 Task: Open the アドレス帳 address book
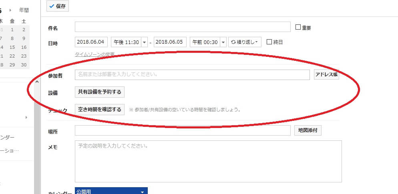[x=326, y=75]
